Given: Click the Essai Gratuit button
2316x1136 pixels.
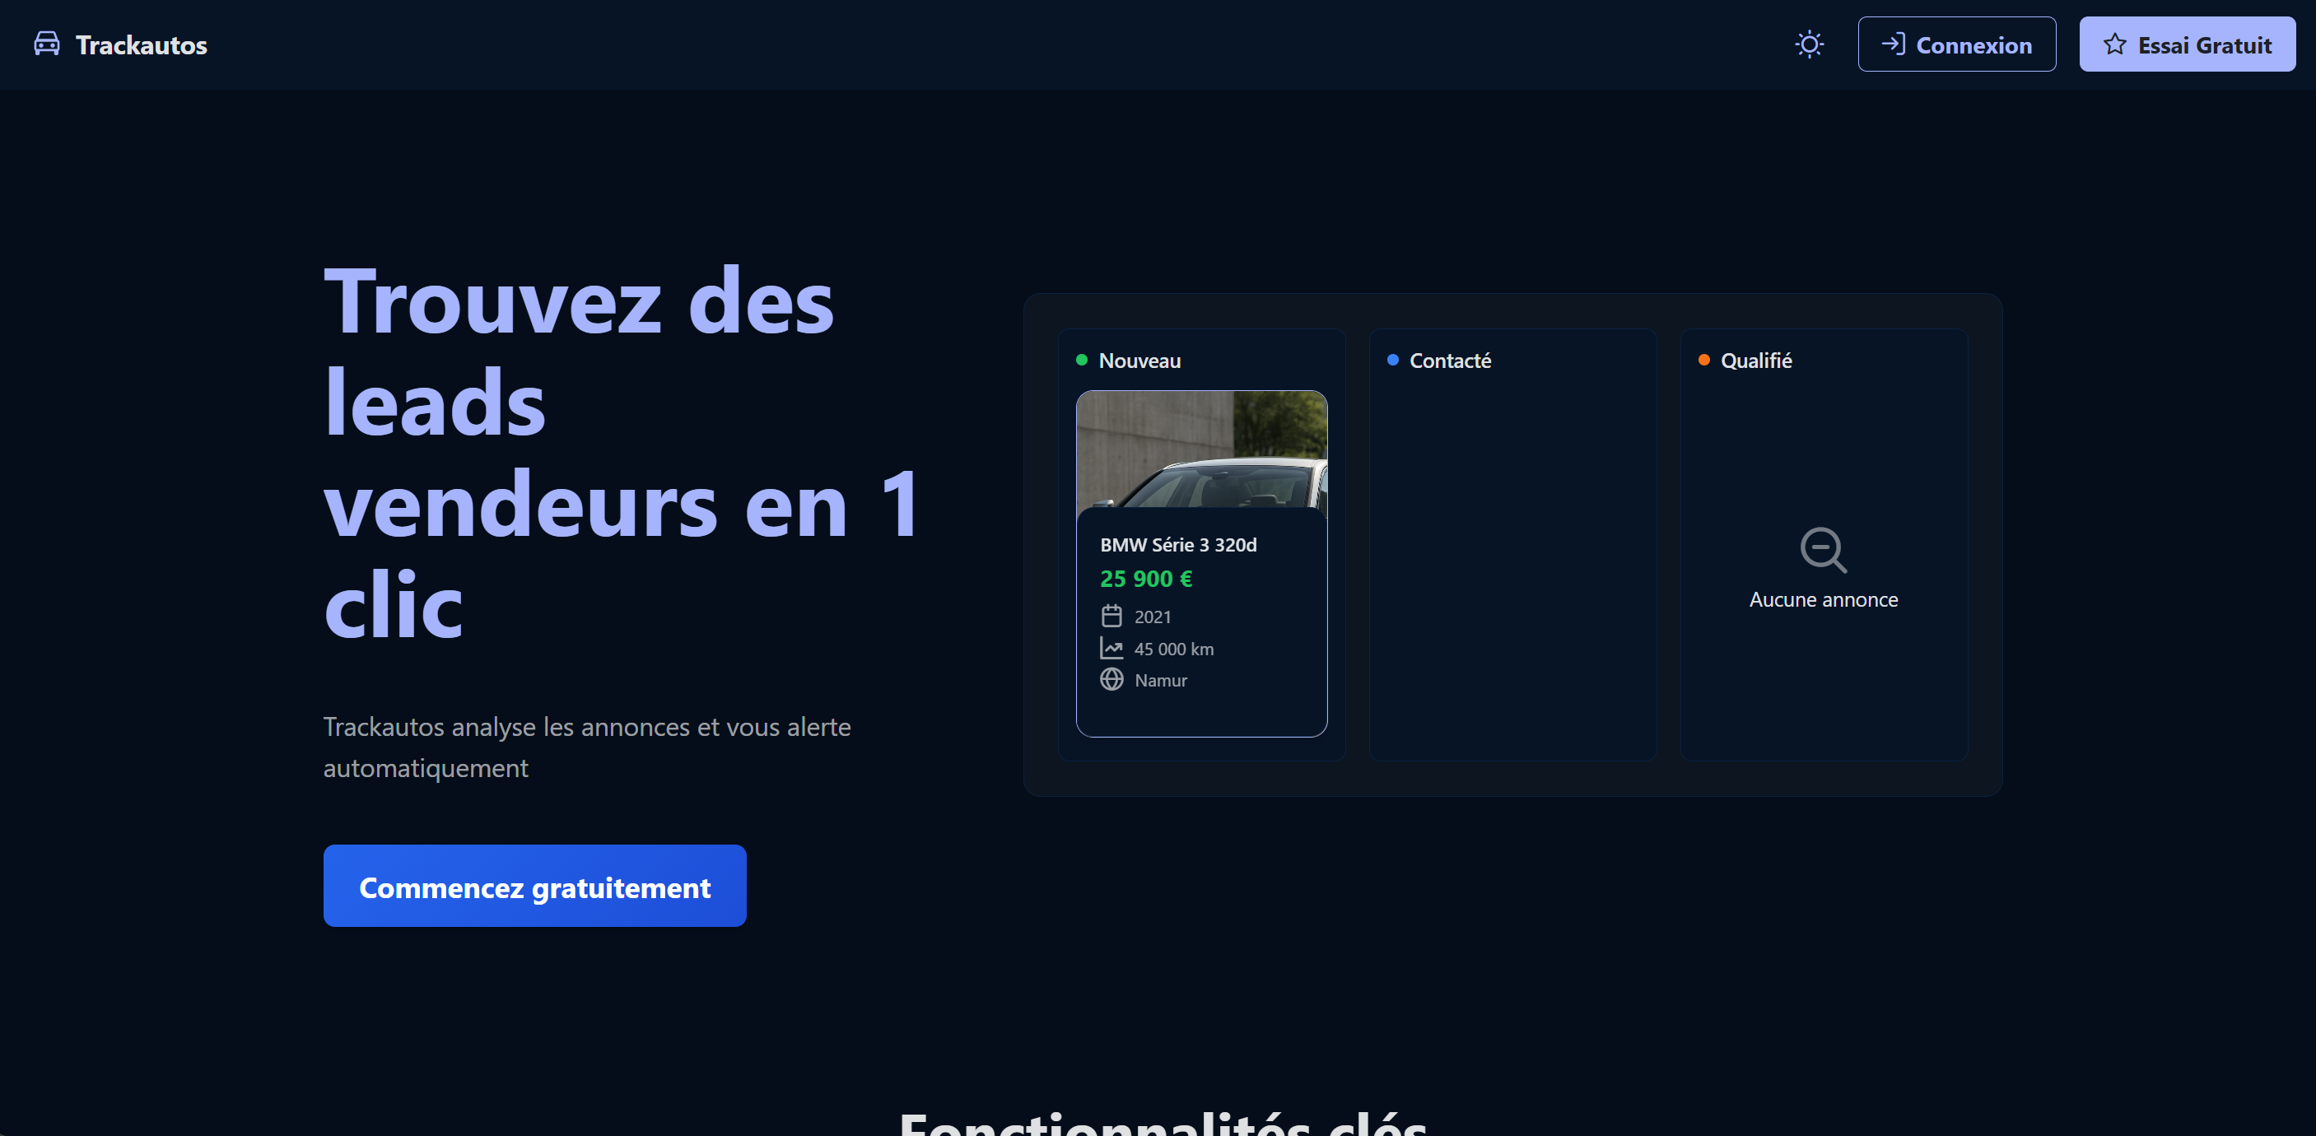Looking at the screenshot, I should click(2187, 44).
